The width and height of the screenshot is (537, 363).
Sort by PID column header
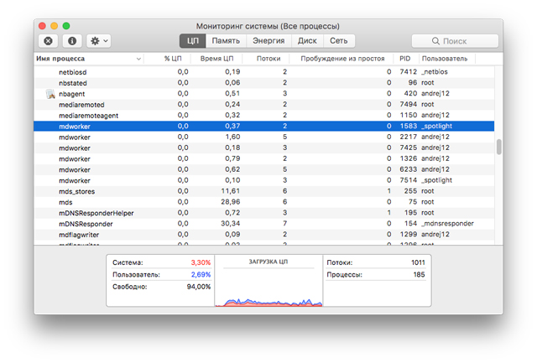click(x=404, y=59)
